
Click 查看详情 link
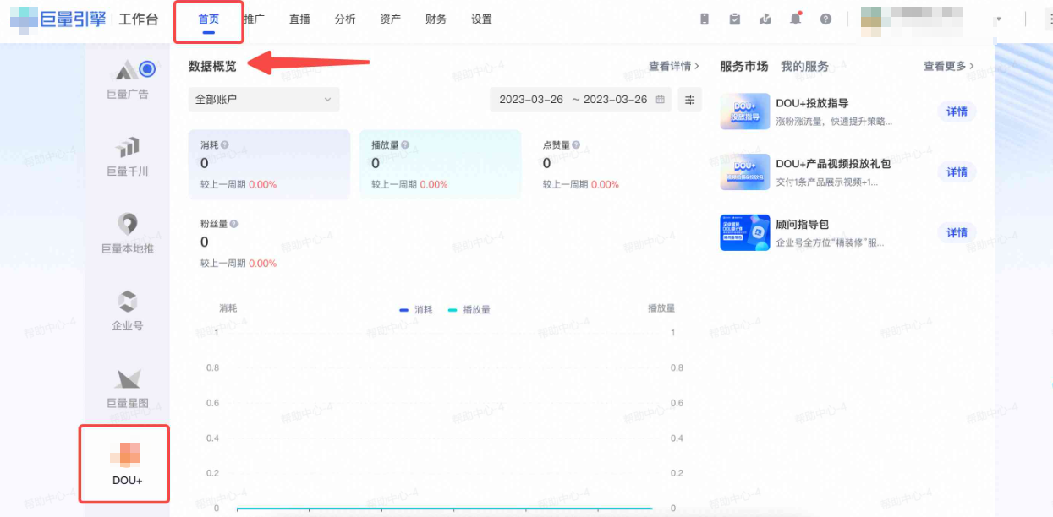(x=674, y=66)
